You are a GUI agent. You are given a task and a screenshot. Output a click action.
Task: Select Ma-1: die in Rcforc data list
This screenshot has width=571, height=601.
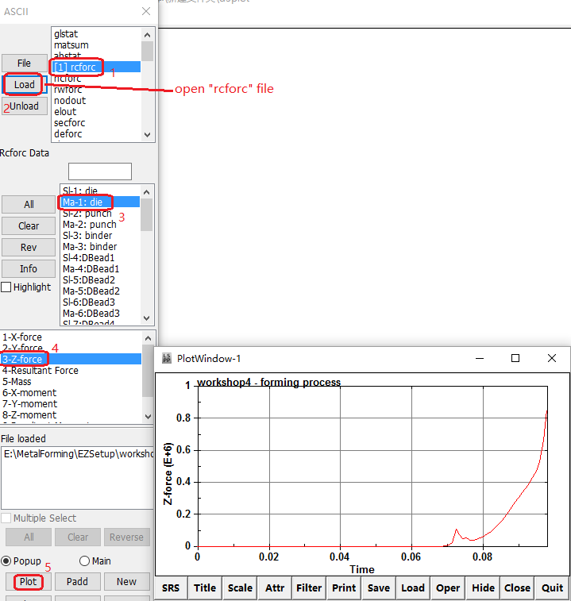pyautogui.click(x=83, y=202)
